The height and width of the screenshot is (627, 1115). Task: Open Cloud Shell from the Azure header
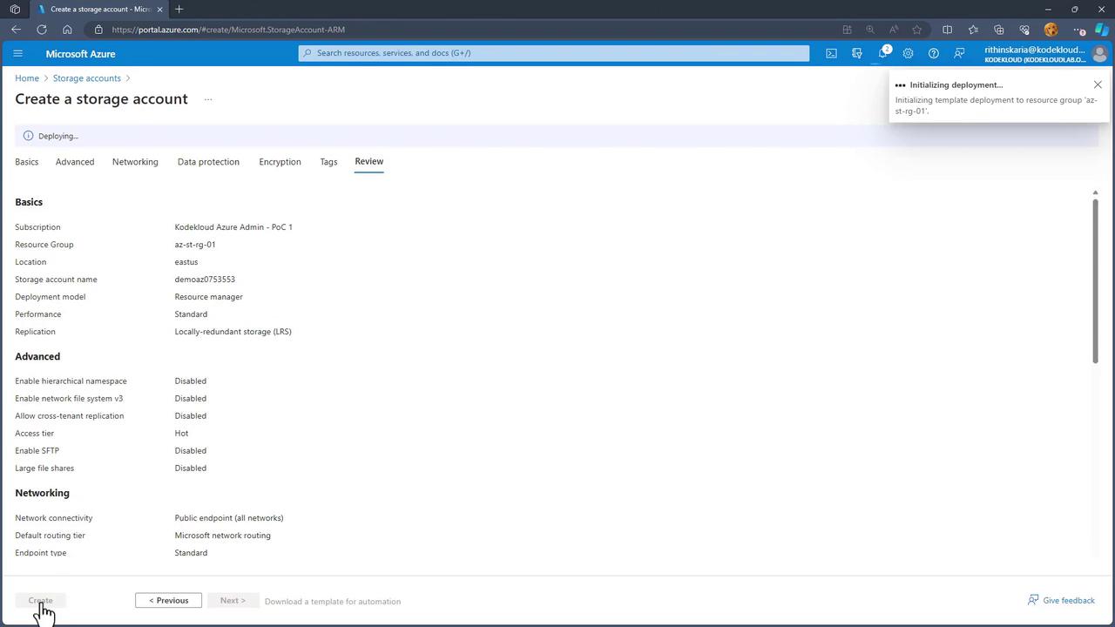point(831,53)
